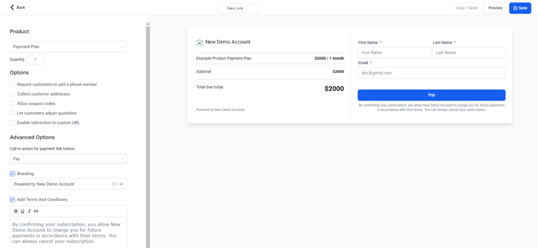Click the Bold formatting icon
538x248 pixels.
click(16, 211)
